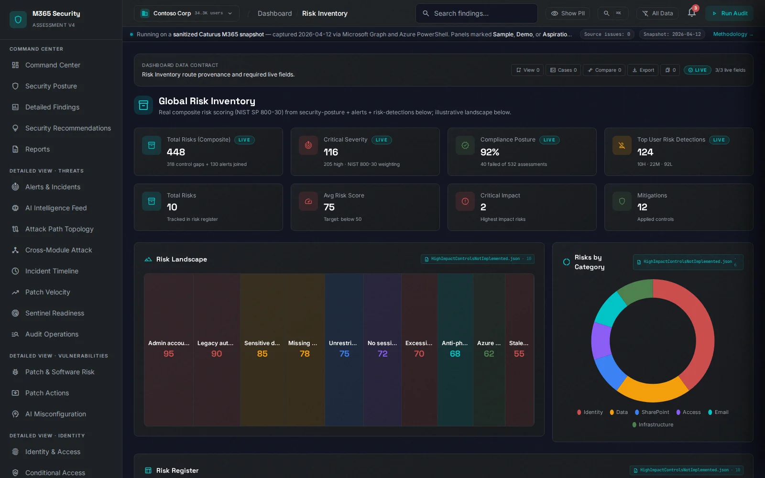Image resolution: width=765 pixels, height=478 pixels.
Task: Click the Admin accounts 95 risk tile
Action: coord(169,350)
